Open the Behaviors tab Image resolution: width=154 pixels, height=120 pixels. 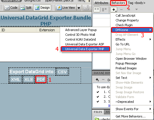[118, 3]
